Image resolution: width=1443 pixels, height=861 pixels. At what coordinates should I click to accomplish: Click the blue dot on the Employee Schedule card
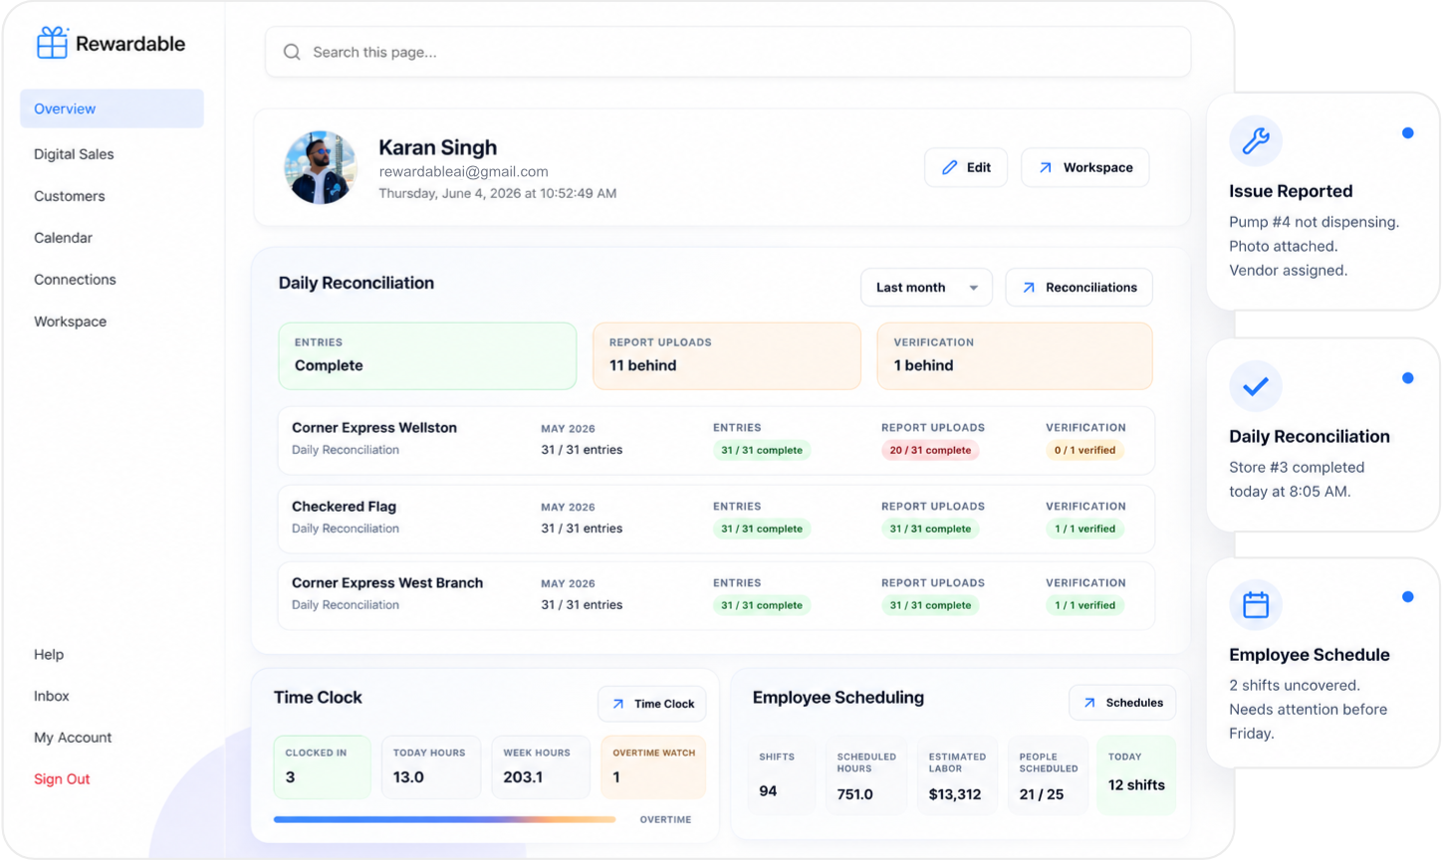[x=1407, y=597]
